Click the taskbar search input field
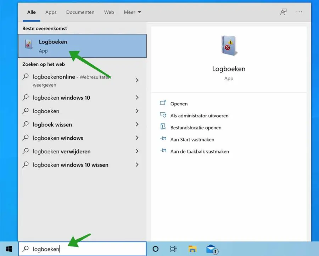The width and height of the screenshot is (319, 256). point(82,249)
